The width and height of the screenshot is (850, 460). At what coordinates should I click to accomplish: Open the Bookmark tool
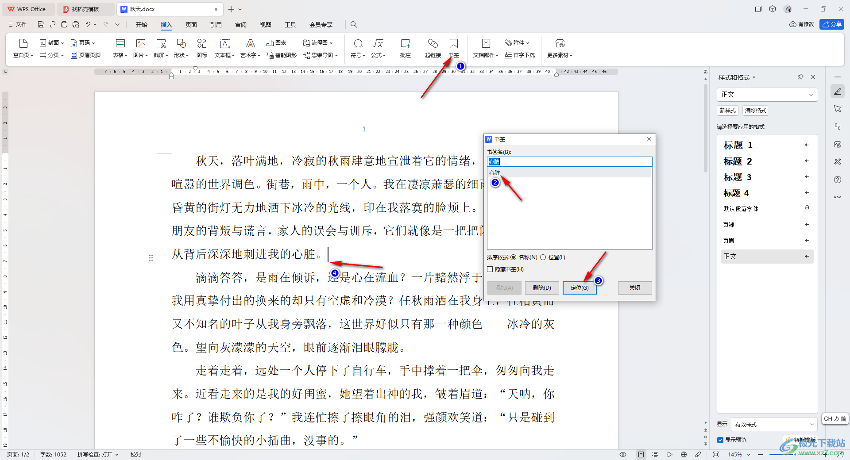click(454, 48)
